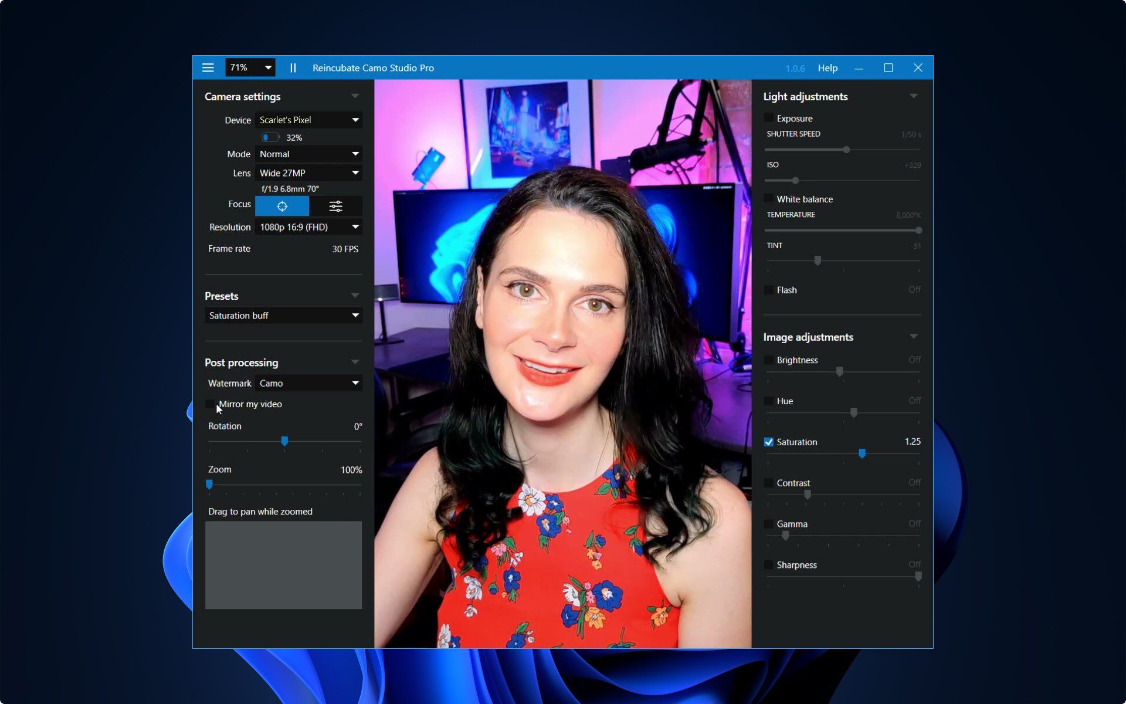The width and height of the screenshot is (1126, 704).
Task: Open the Device dropdown showing Scarlet's Pixel
Action: pos(308,120)
